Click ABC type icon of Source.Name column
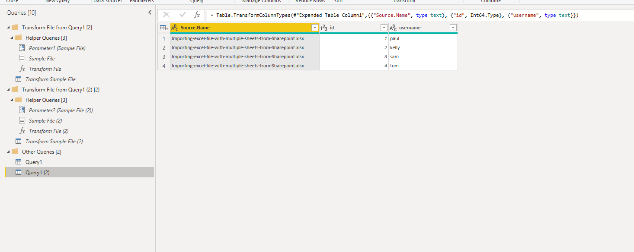 (175, 28)
